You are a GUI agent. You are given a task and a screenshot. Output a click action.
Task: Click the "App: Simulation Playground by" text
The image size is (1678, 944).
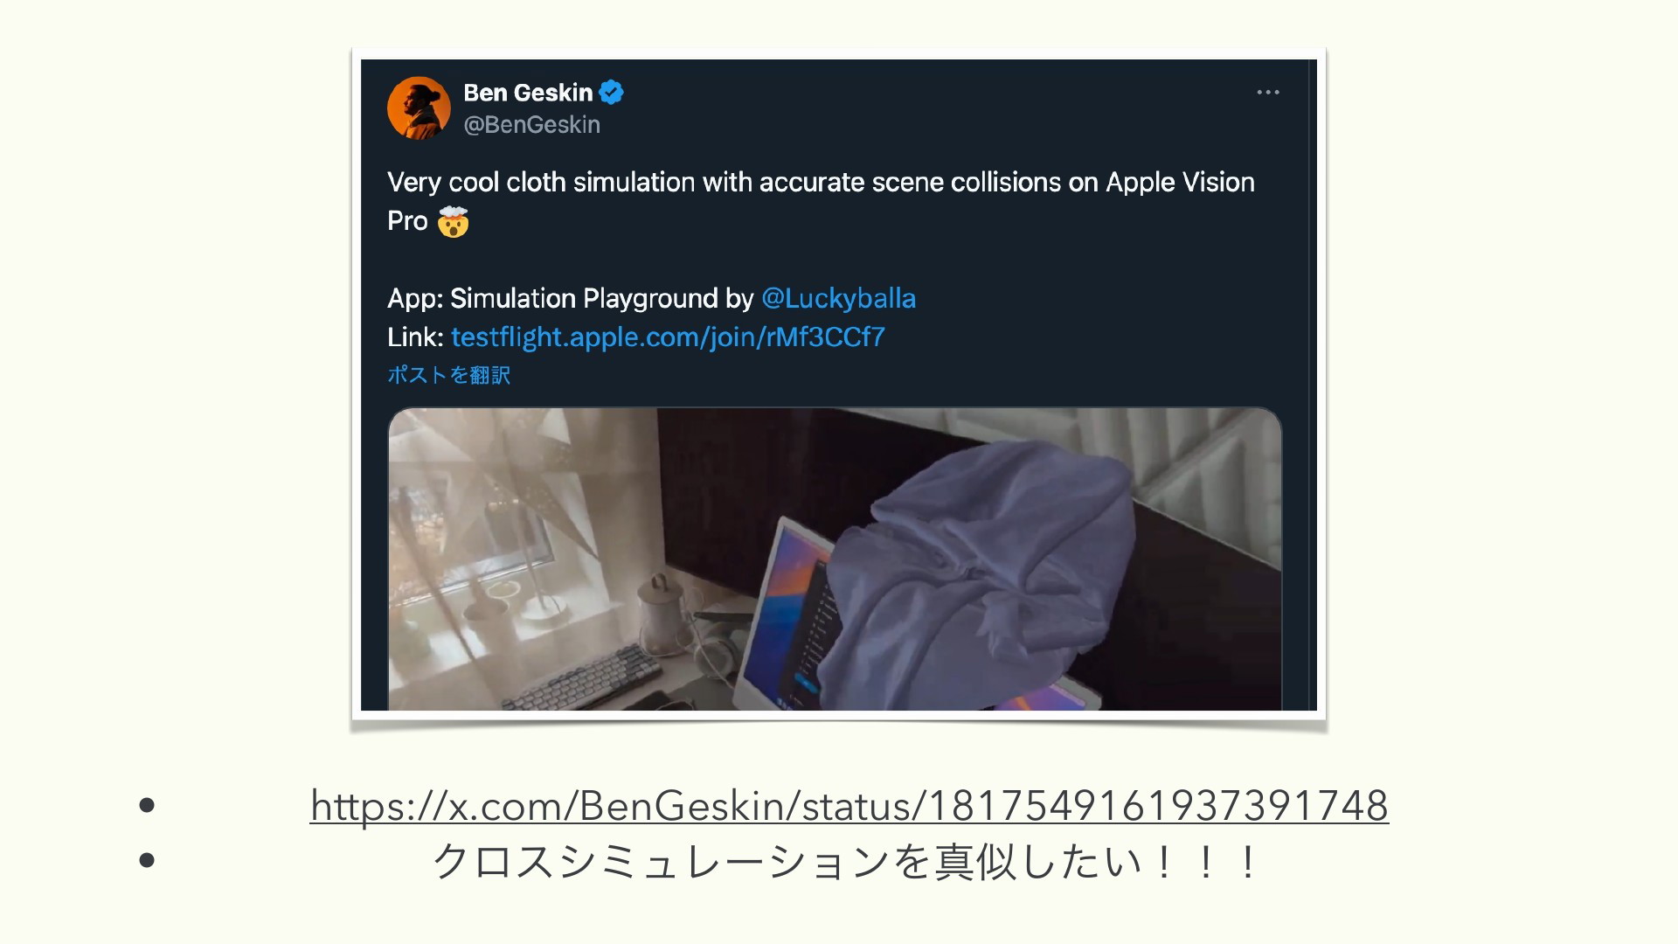(570, 298)
